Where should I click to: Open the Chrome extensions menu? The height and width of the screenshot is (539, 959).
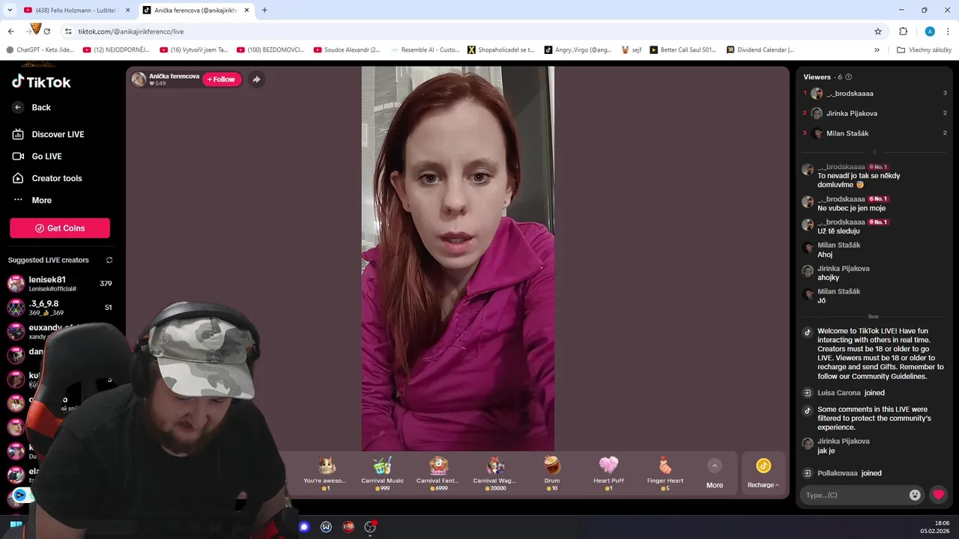coord(903,31)
